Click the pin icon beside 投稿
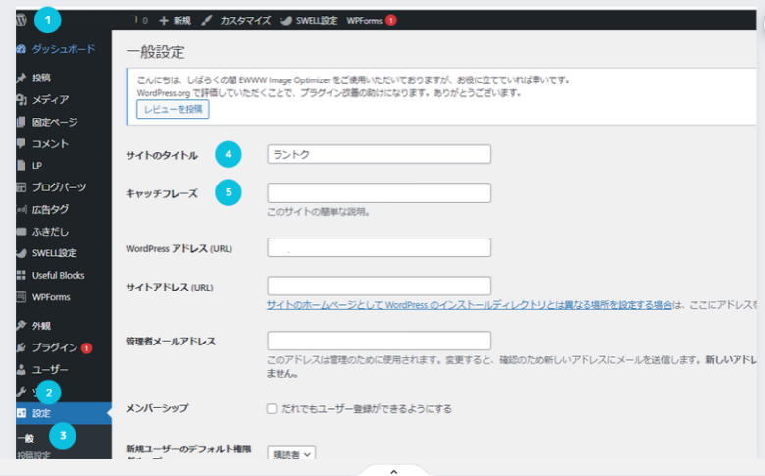The image size is (765, 476). [x=21, y=78]
